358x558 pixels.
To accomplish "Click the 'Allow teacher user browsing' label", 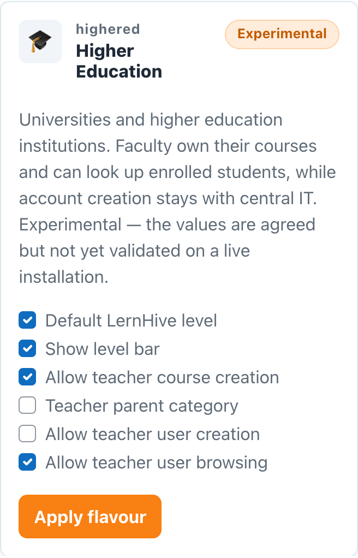I will click(x=157, y=463).
